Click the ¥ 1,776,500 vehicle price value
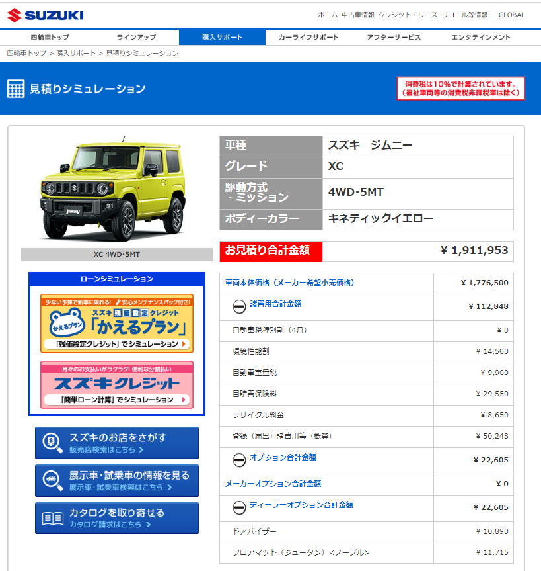The width and height of the screenshot is (541, 571). (x=484, y=283)
